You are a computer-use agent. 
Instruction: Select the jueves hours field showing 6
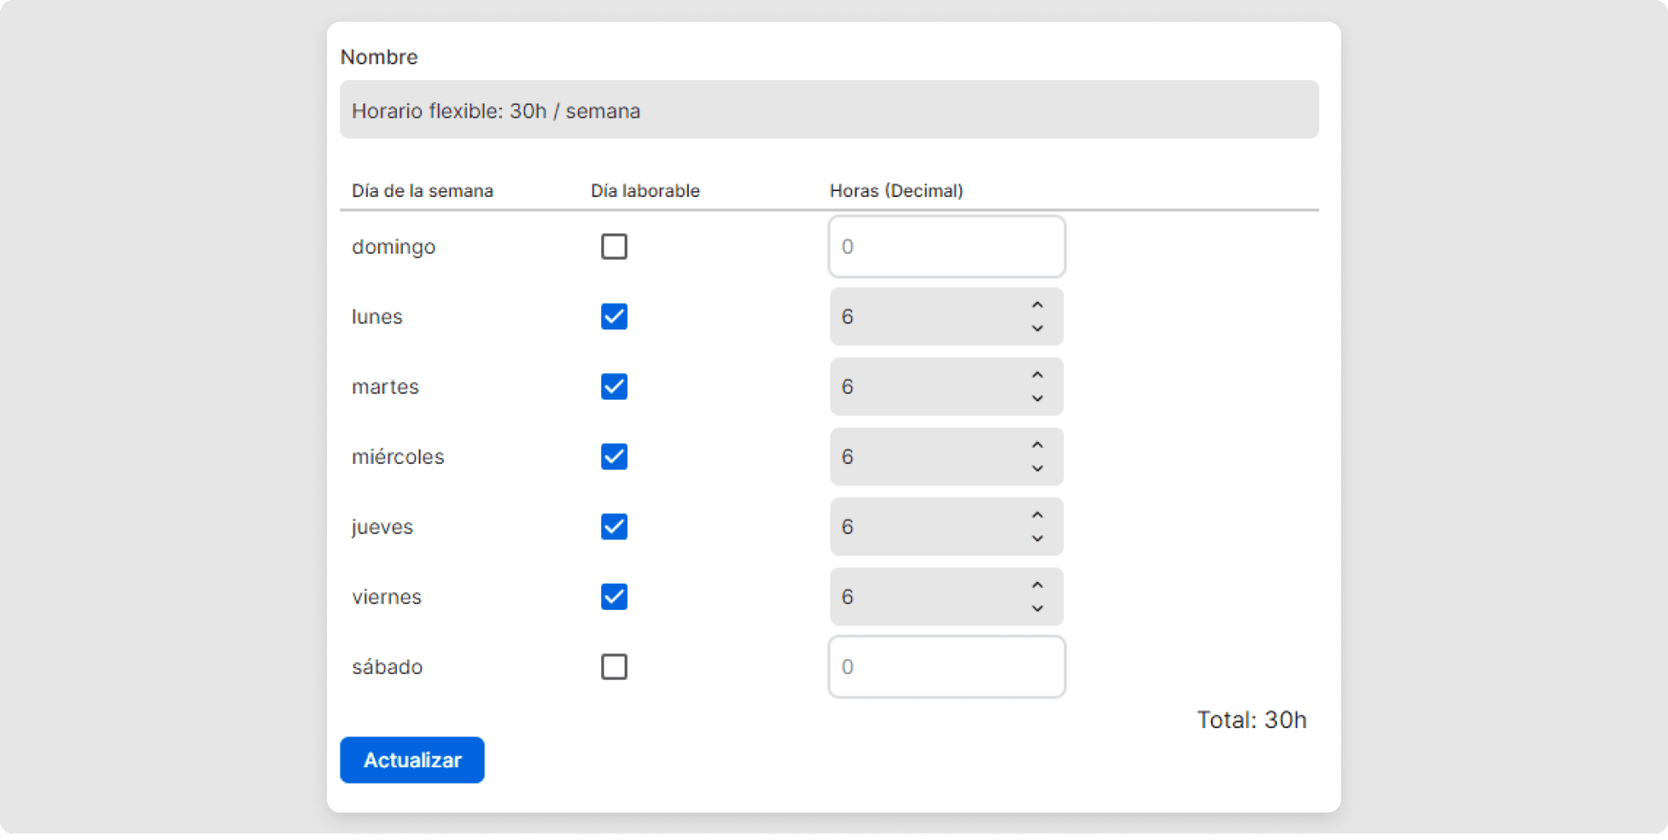pos(946,527)
